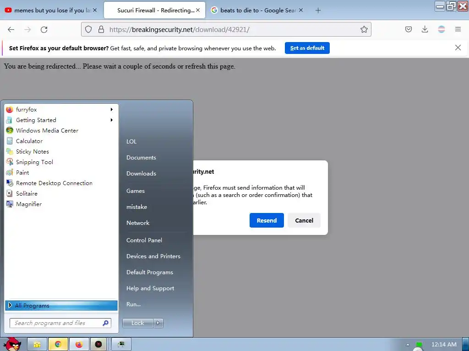Click the Resend button in dialog
The width and height of the screenshot is (469, 351).
[x=267, y=220]
